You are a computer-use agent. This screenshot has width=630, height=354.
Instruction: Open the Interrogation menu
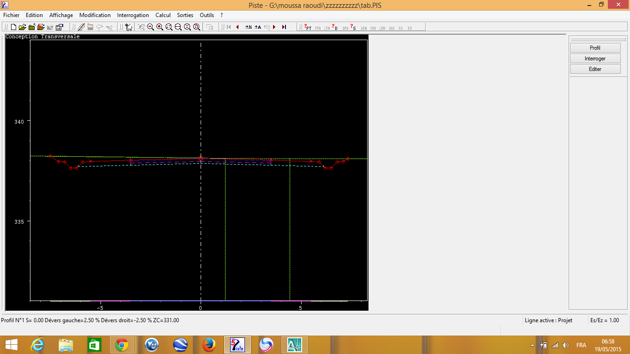coord(133,15)
